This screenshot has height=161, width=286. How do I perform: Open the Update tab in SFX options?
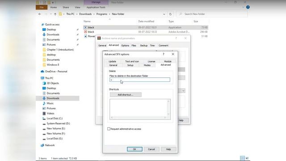[112, 61]
